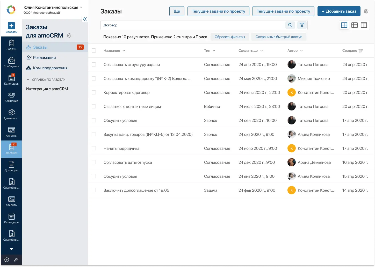Open settings gear next to Заказы для amoCRM

(x=69, y=35)
